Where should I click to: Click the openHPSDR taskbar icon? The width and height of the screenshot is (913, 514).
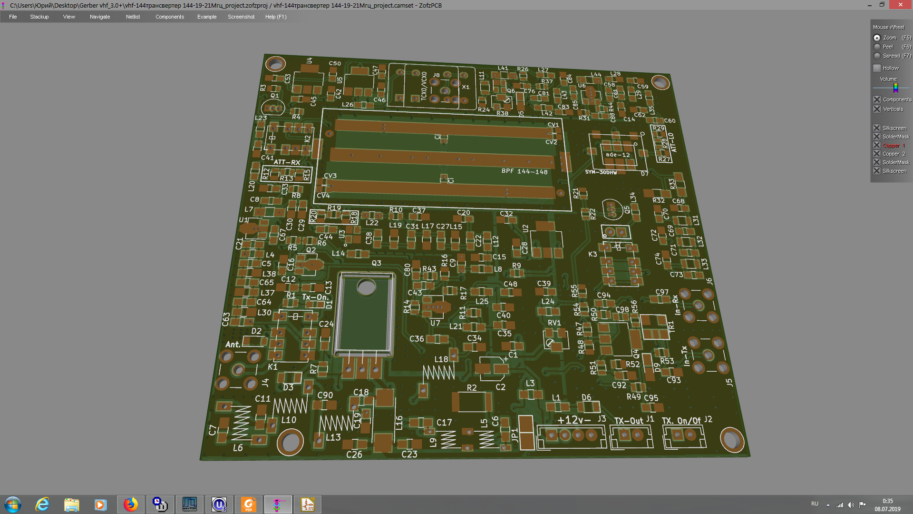pos(190,504)
